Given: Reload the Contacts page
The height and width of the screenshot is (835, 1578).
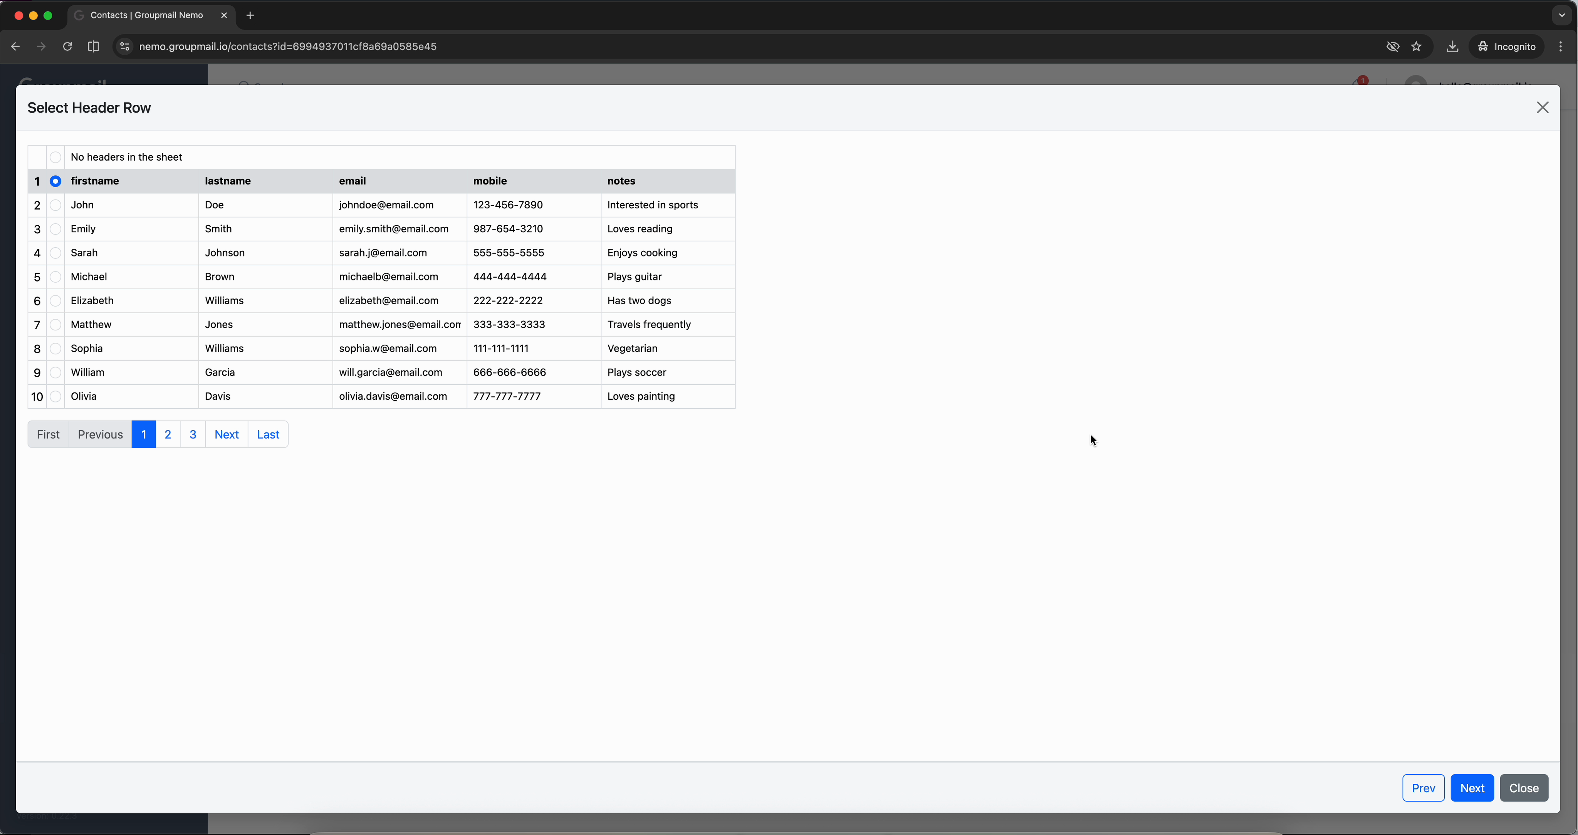Looking at the screenshot, I should [x=67, y=47].
